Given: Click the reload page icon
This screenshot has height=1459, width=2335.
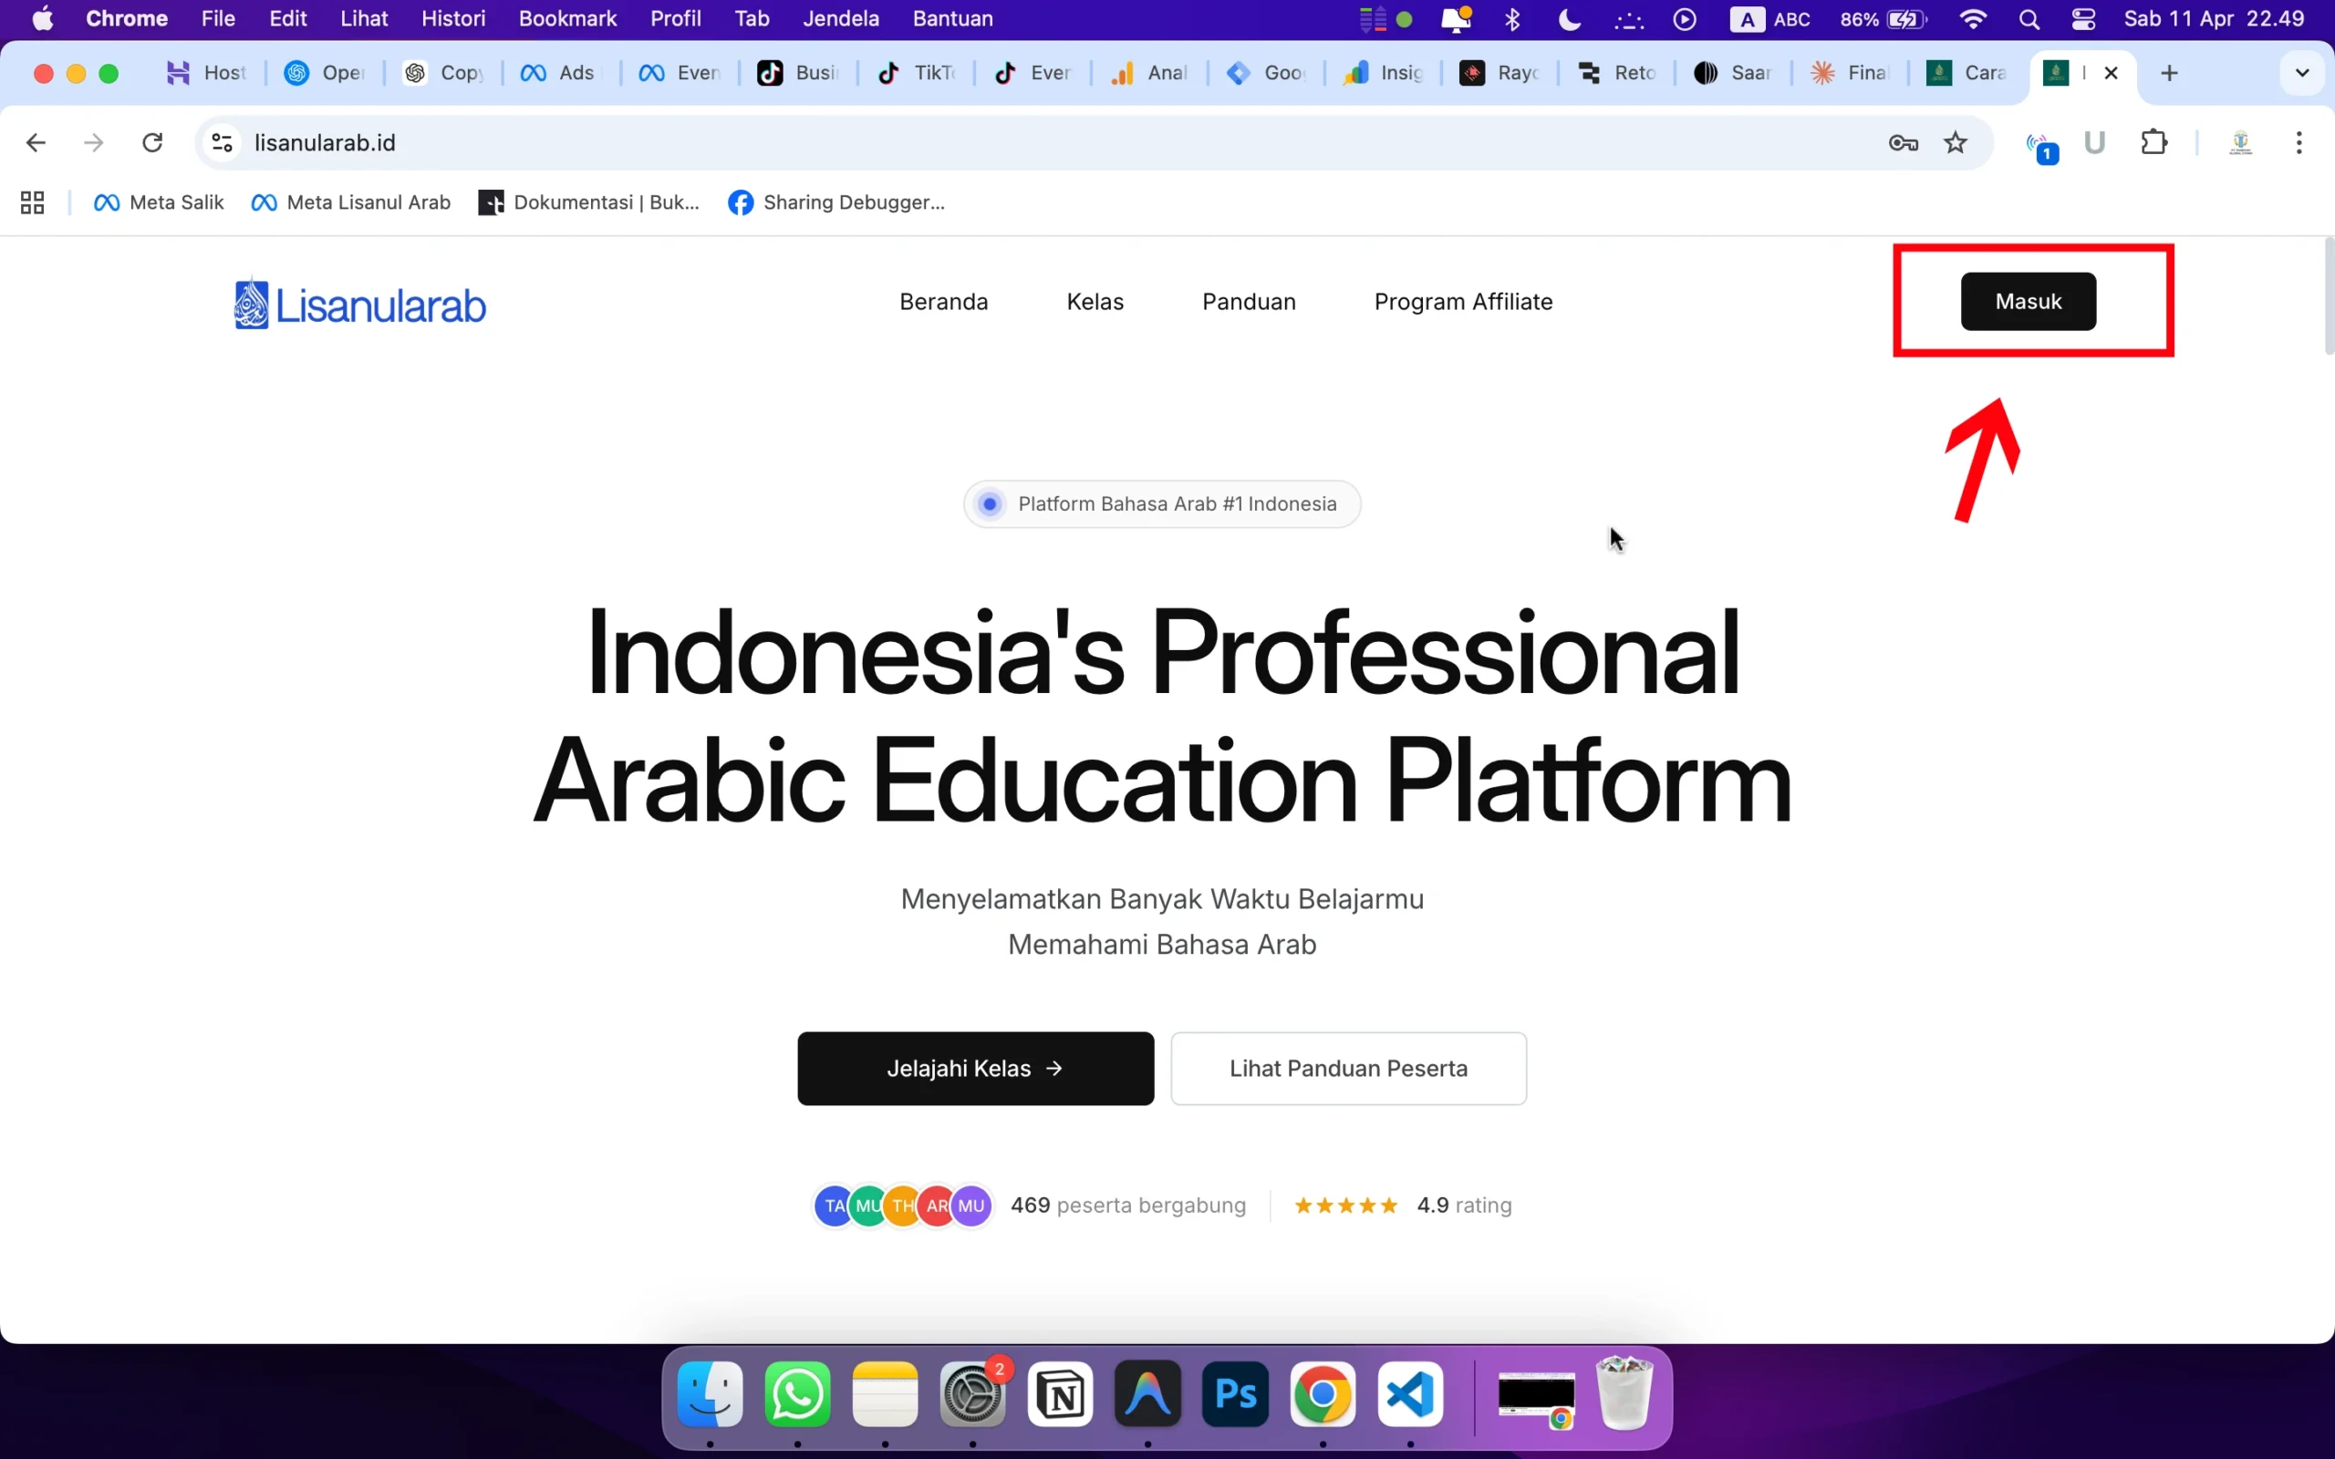Looking at the screenshot, I should (151, 142).
